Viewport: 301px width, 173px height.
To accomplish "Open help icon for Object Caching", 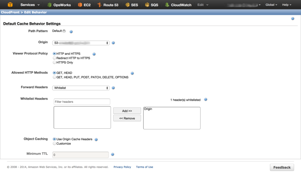I will tap(96, 140).
